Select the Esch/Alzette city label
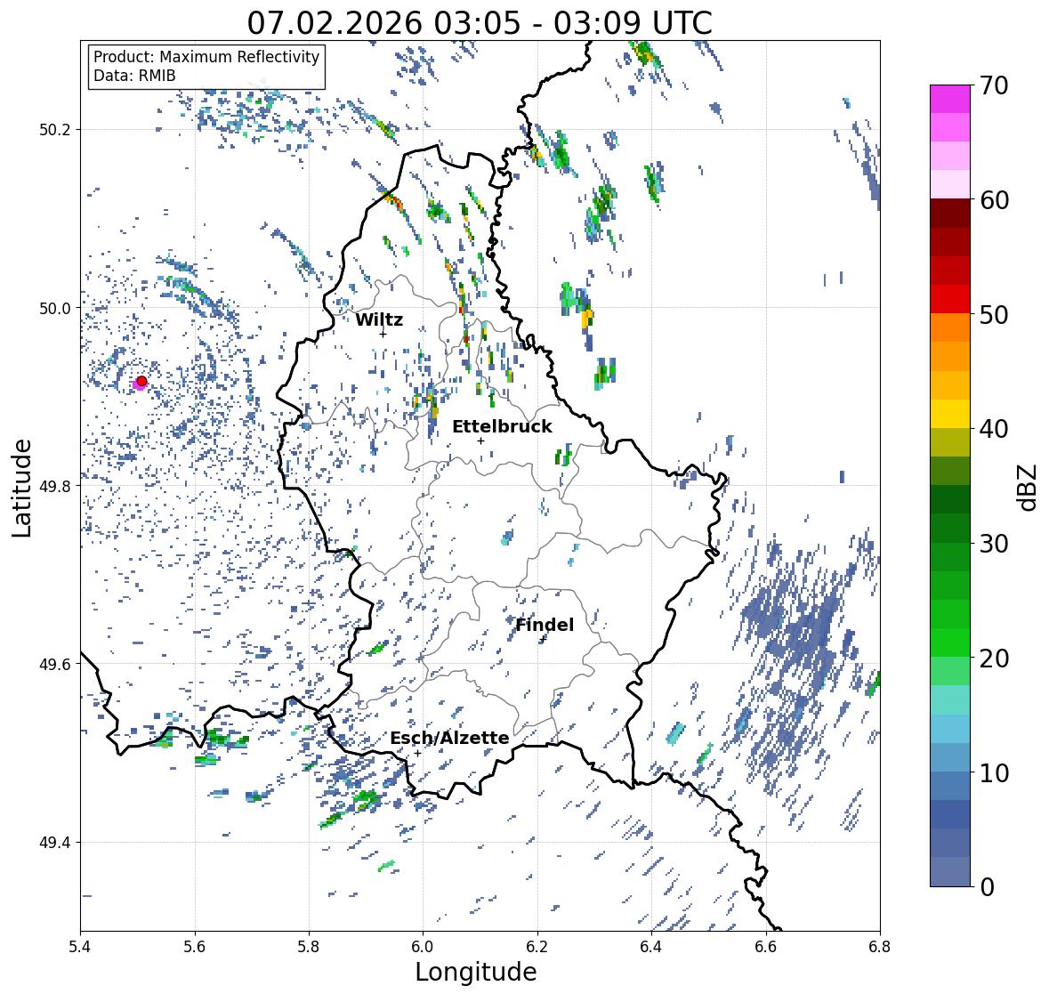Viewport: 1049px width, 994px height. point(449,738)
